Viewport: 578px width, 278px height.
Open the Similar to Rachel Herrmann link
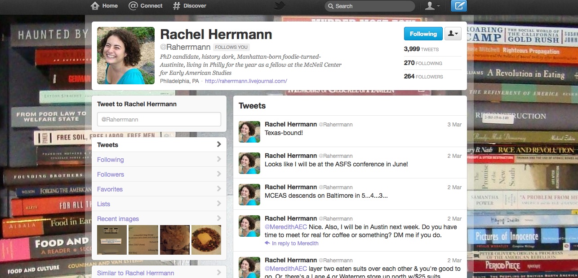(136, 273)
